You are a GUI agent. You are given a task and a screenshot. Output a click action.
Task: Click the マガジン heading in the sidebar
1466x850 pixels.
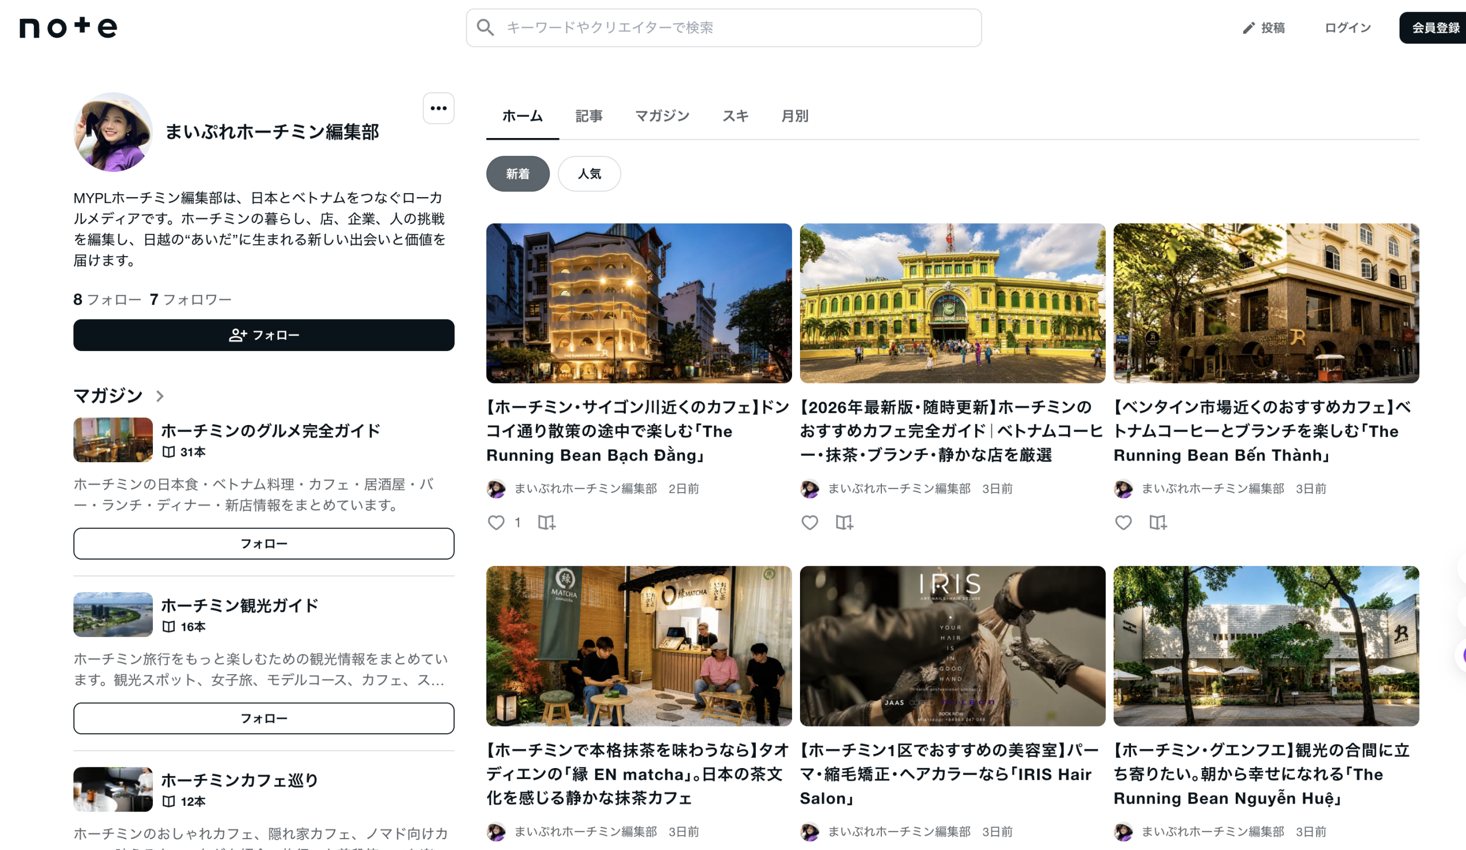[x=108, y=396]
